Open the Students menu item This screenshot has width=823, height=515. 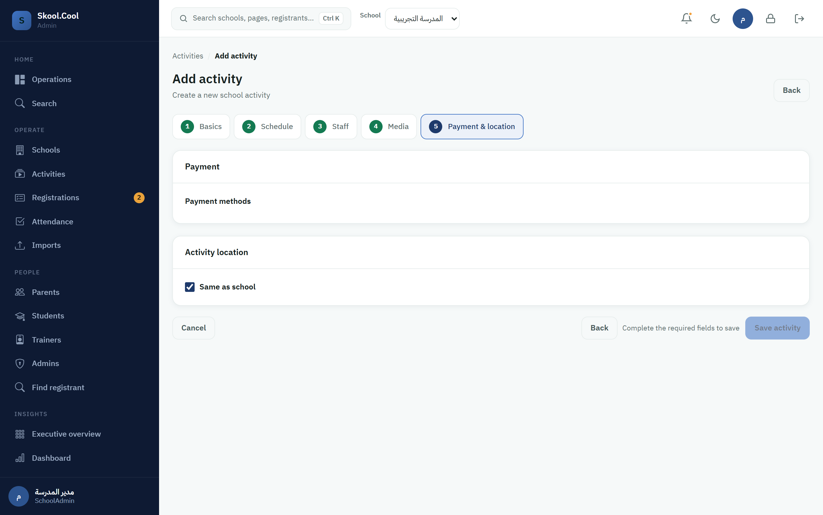point(80,316)
